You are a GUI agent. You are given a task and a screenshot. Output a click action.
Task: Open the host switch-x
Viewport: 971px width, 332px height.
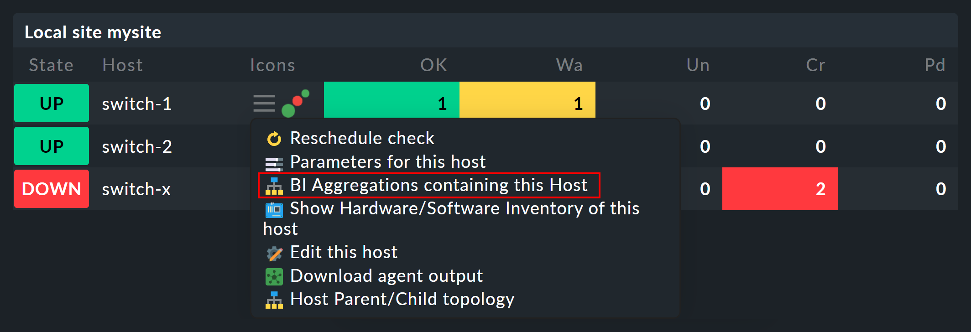136,189
